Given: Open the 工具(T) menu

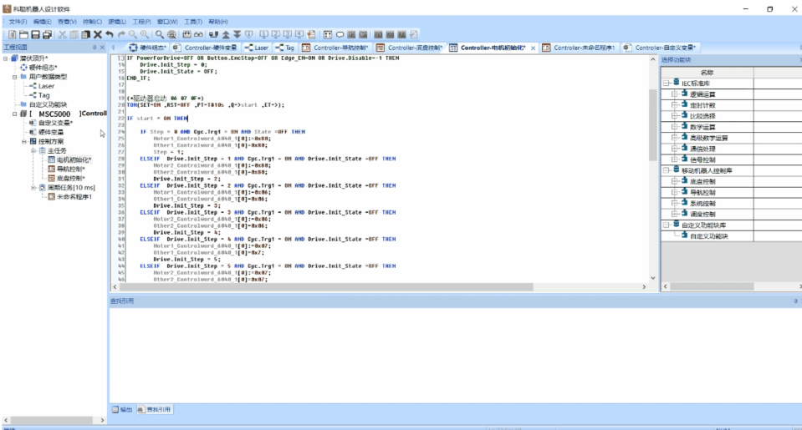Looking at the screenshot, I should [x=193, y=22].
